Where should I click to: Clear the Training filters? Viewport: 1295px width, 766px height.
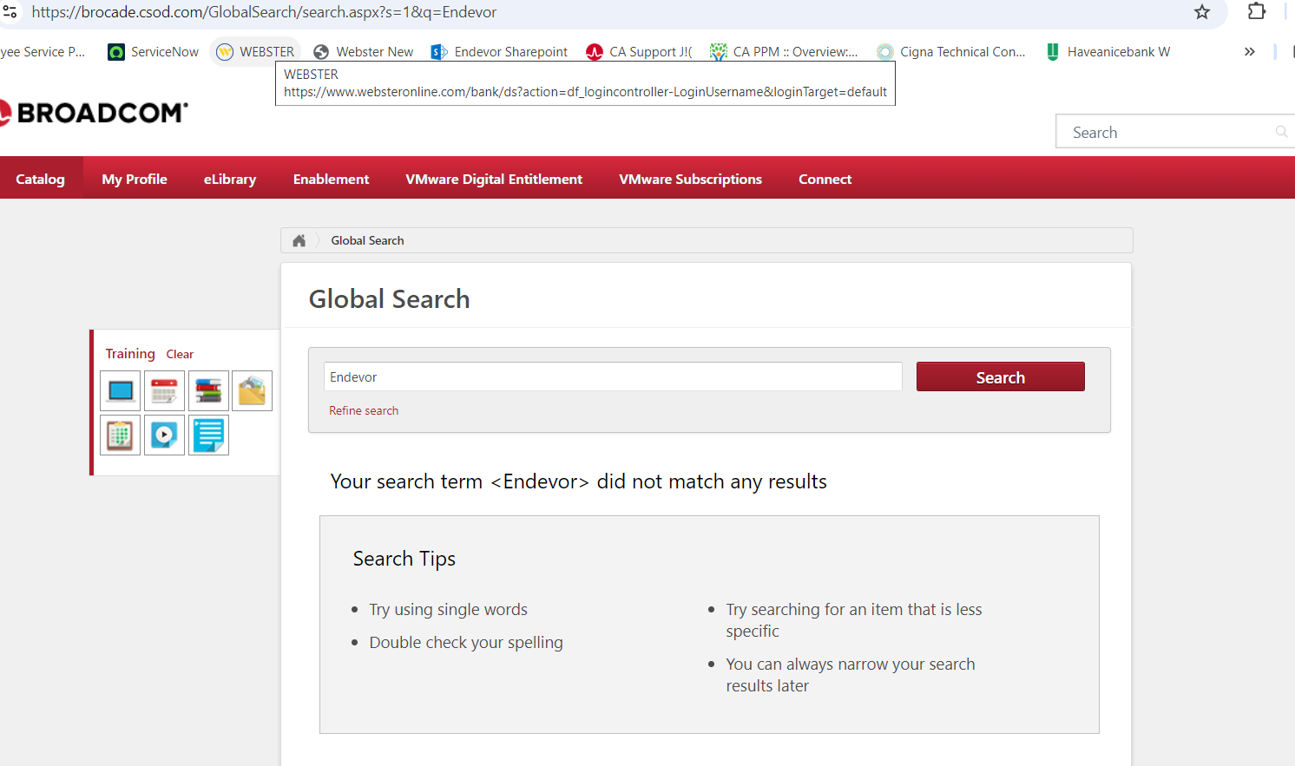point(180,354)
